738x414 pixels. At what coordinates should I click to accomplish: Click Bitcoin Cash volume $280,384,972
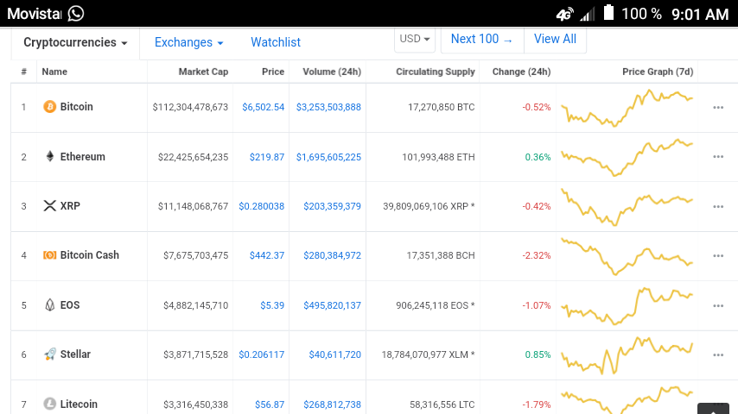coord(333,255)
